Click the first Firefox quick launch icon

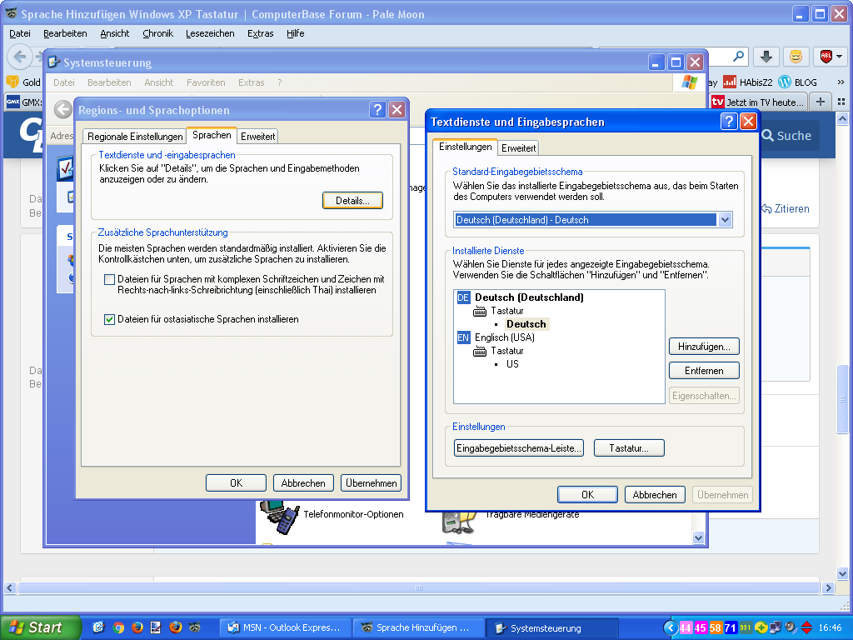137,627
